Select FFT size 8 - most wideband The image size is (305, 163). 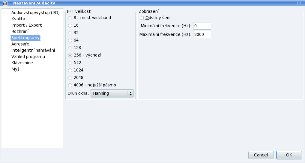tap(70, 18)
